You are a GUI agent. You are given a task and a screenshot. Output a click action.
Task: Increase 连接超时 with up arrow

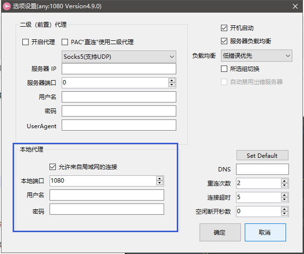tap(284, 195)
